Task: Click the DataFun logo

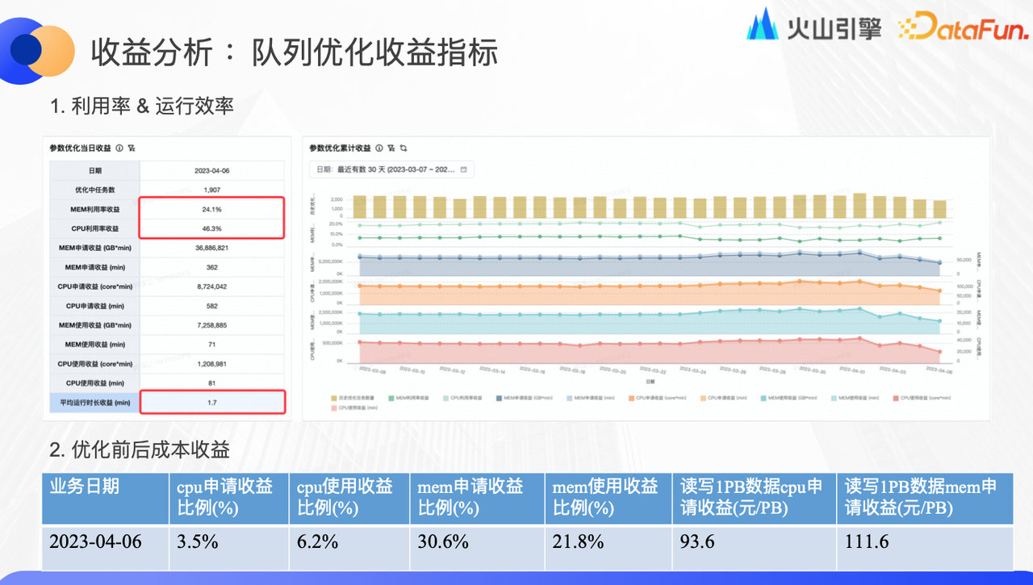Action: [963, 27]
